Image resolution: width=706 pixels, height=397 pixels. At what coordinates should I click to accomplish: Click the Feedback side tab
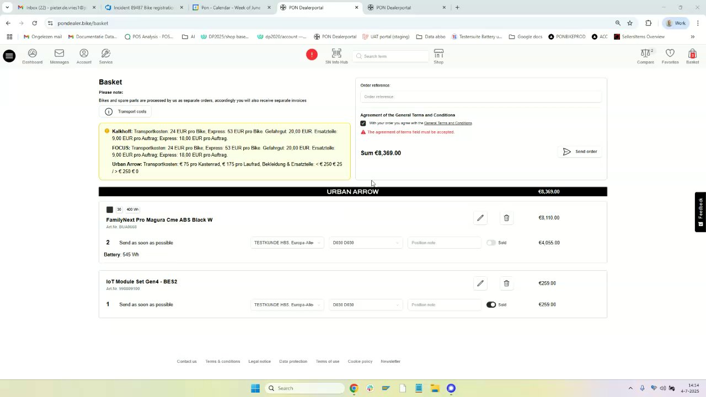[700, 212]
